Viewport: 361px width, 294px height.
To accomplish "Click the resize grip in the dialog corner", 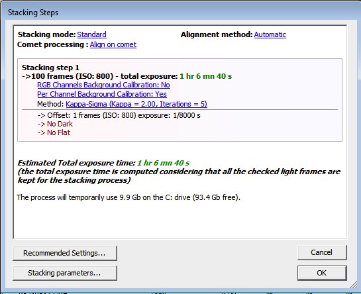I will point(354,285).
